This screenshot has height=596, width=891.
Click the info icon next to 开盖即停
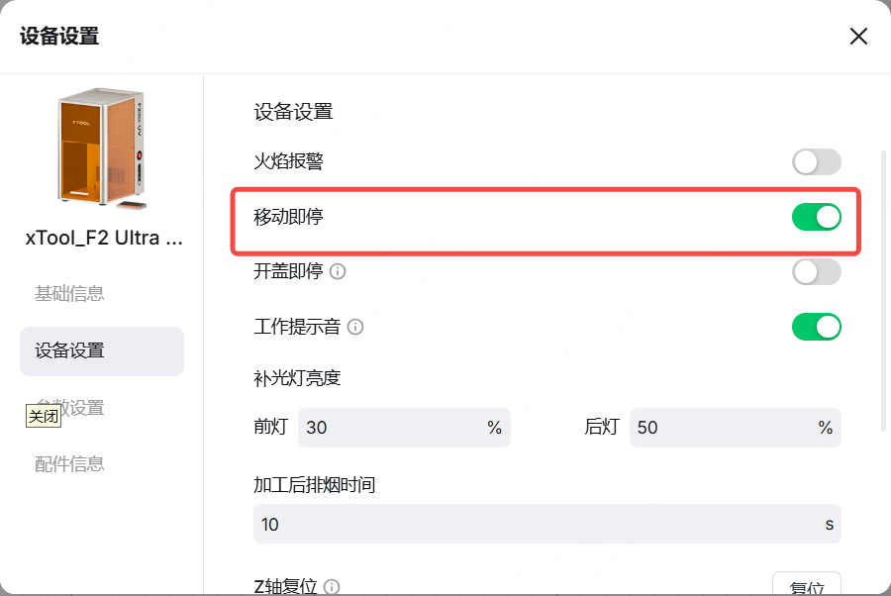[x=338, y=271]
